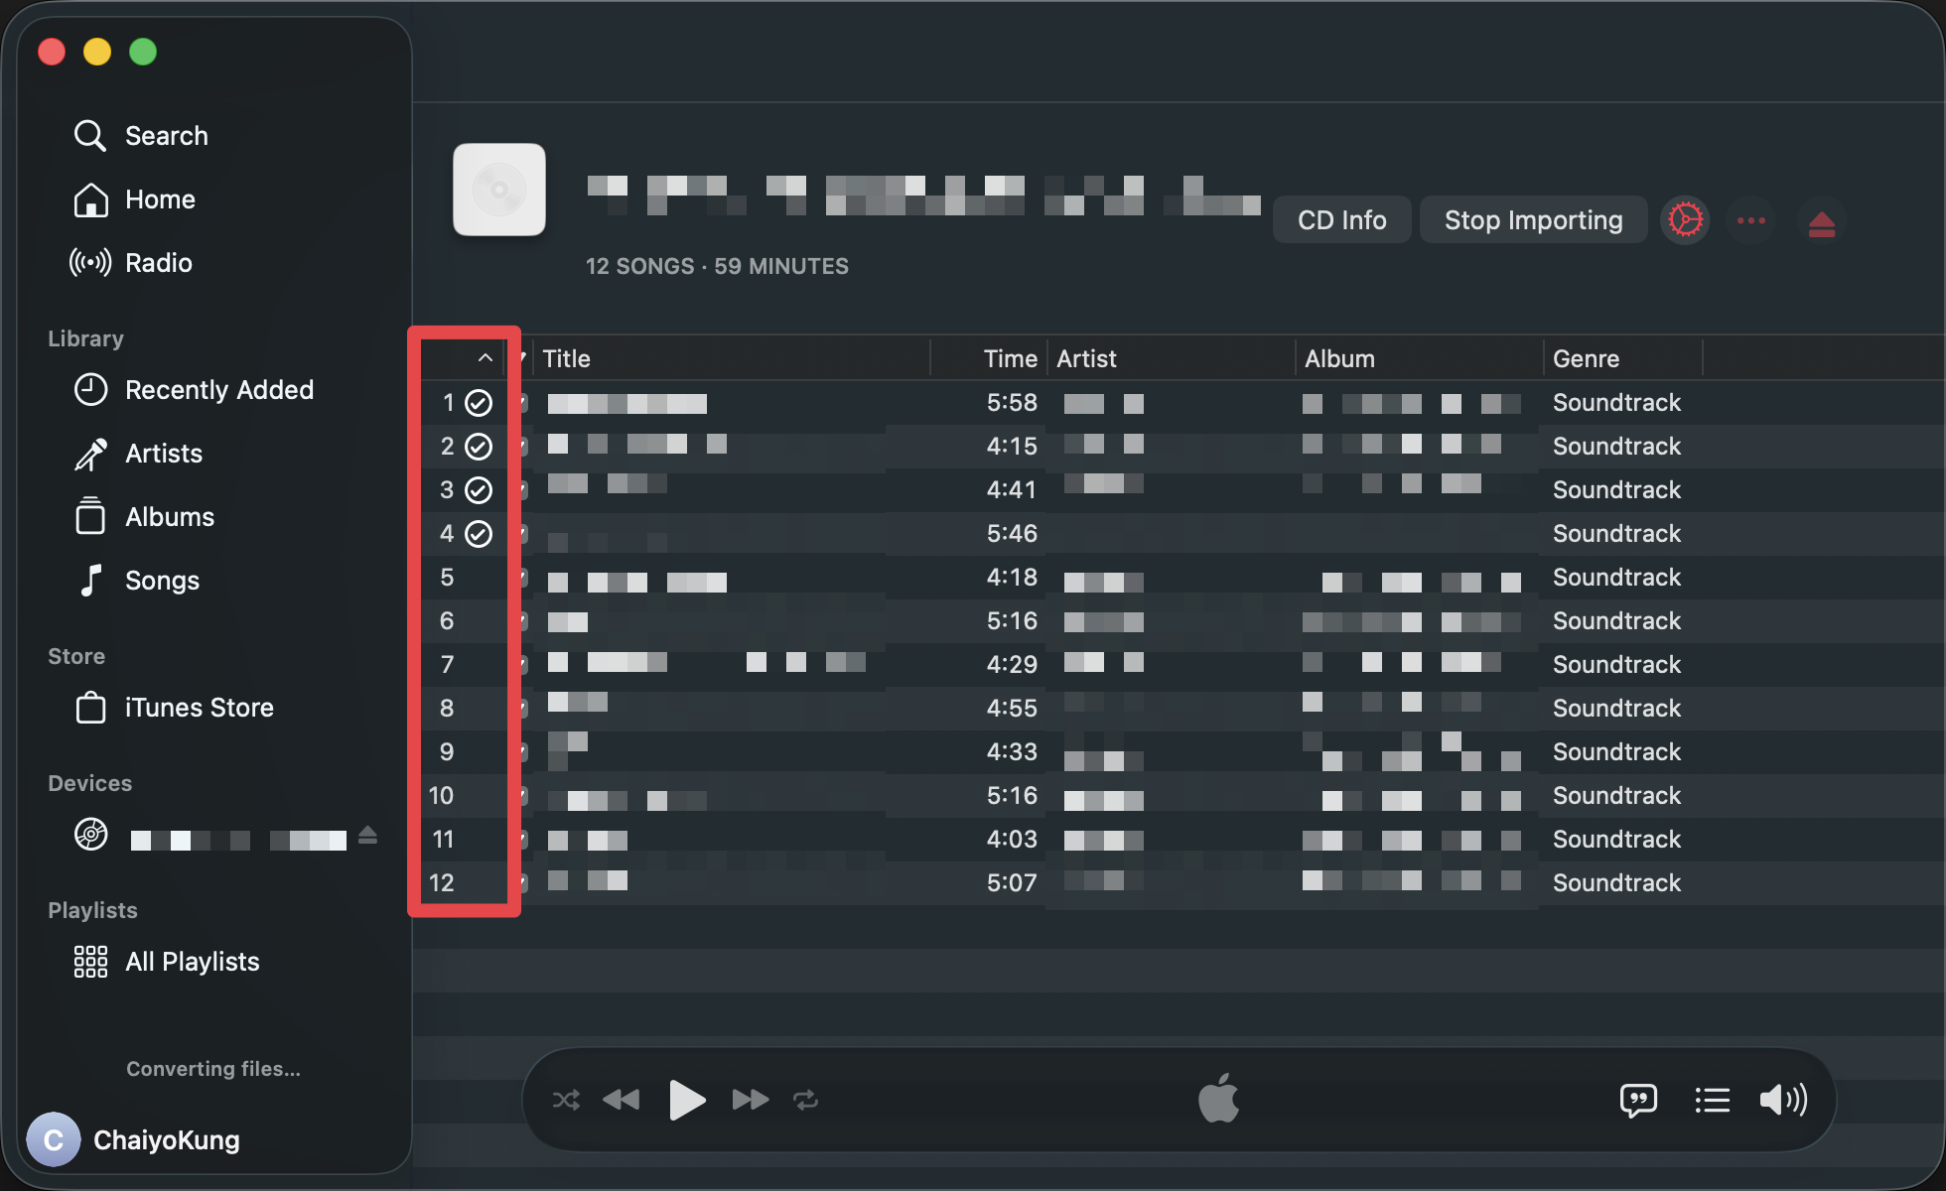Image resolution: width=1946 pixels, height=1191 pixels.
Task: Eject the CD device in the sidebar
Action: [x=367, y=836]
